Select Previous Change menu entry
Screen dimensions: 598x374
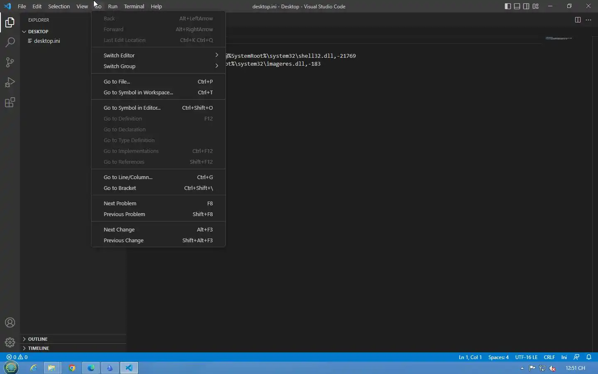[158, 240]
